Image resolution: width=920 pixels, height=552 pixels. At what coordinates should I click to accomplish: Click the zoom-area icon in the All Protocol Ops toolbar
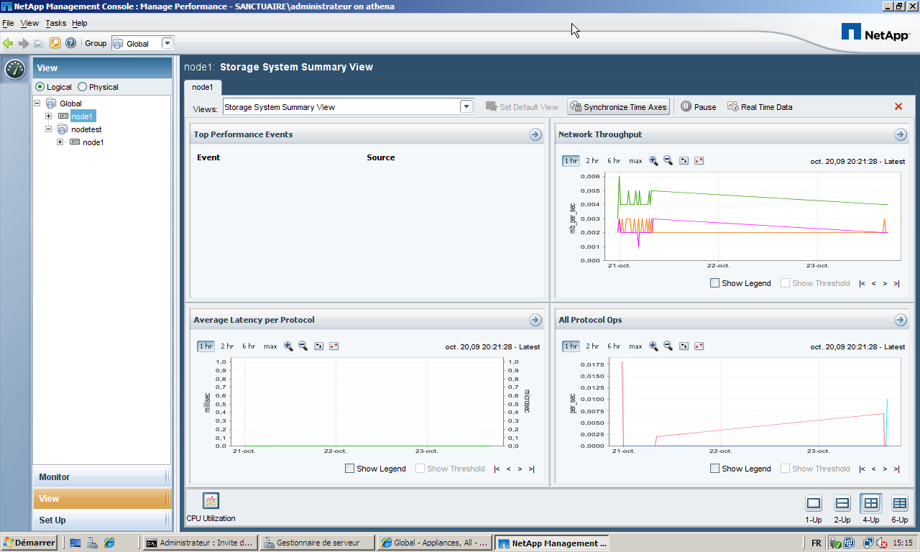click(x=684, y=346)
